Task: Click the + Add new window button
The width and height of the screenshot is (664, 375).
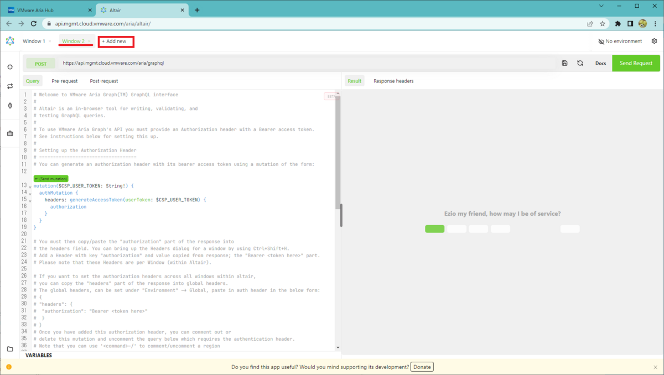Action: tap(116, 41)
